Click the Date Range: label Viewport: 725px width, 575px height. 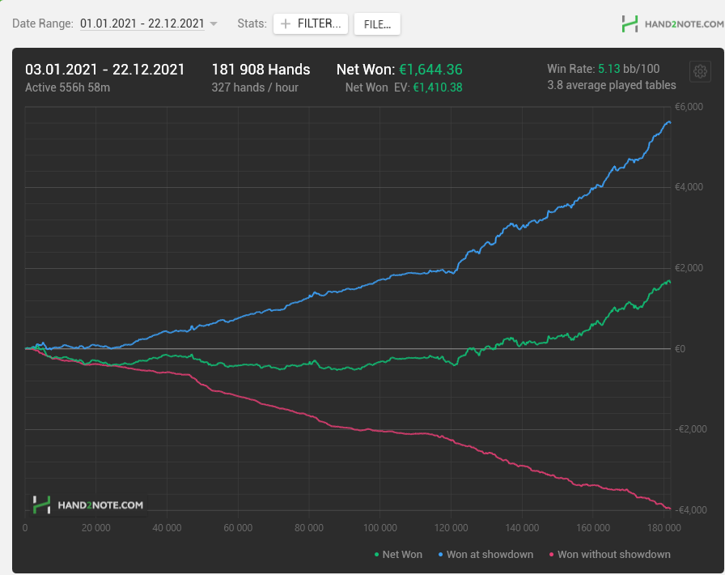pos(43,23)
